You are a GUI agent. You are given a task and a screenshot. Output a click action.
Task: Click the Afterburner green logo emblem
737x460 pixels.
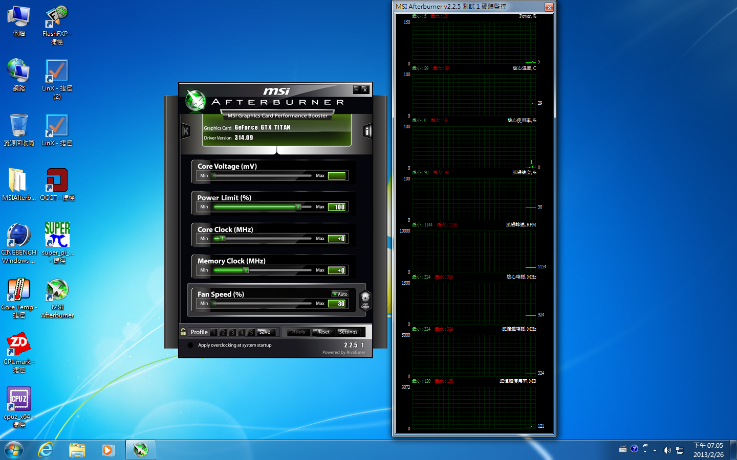(x=195, y=100)
